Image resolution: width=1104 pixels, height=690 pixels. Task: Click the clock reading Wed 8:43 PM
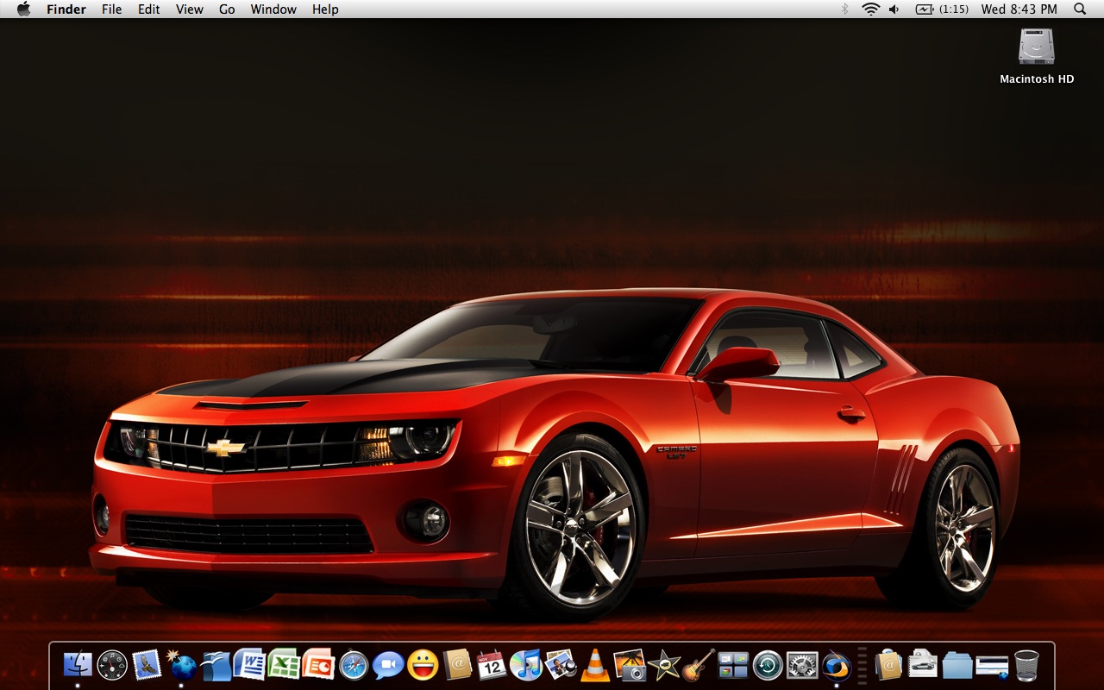pyautogui.click(x=1019, y=9)
